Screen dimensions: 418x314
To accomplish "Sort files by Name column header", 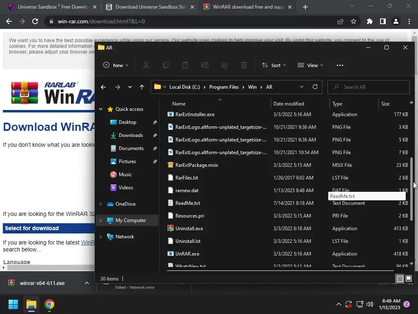I will point(179,103).
